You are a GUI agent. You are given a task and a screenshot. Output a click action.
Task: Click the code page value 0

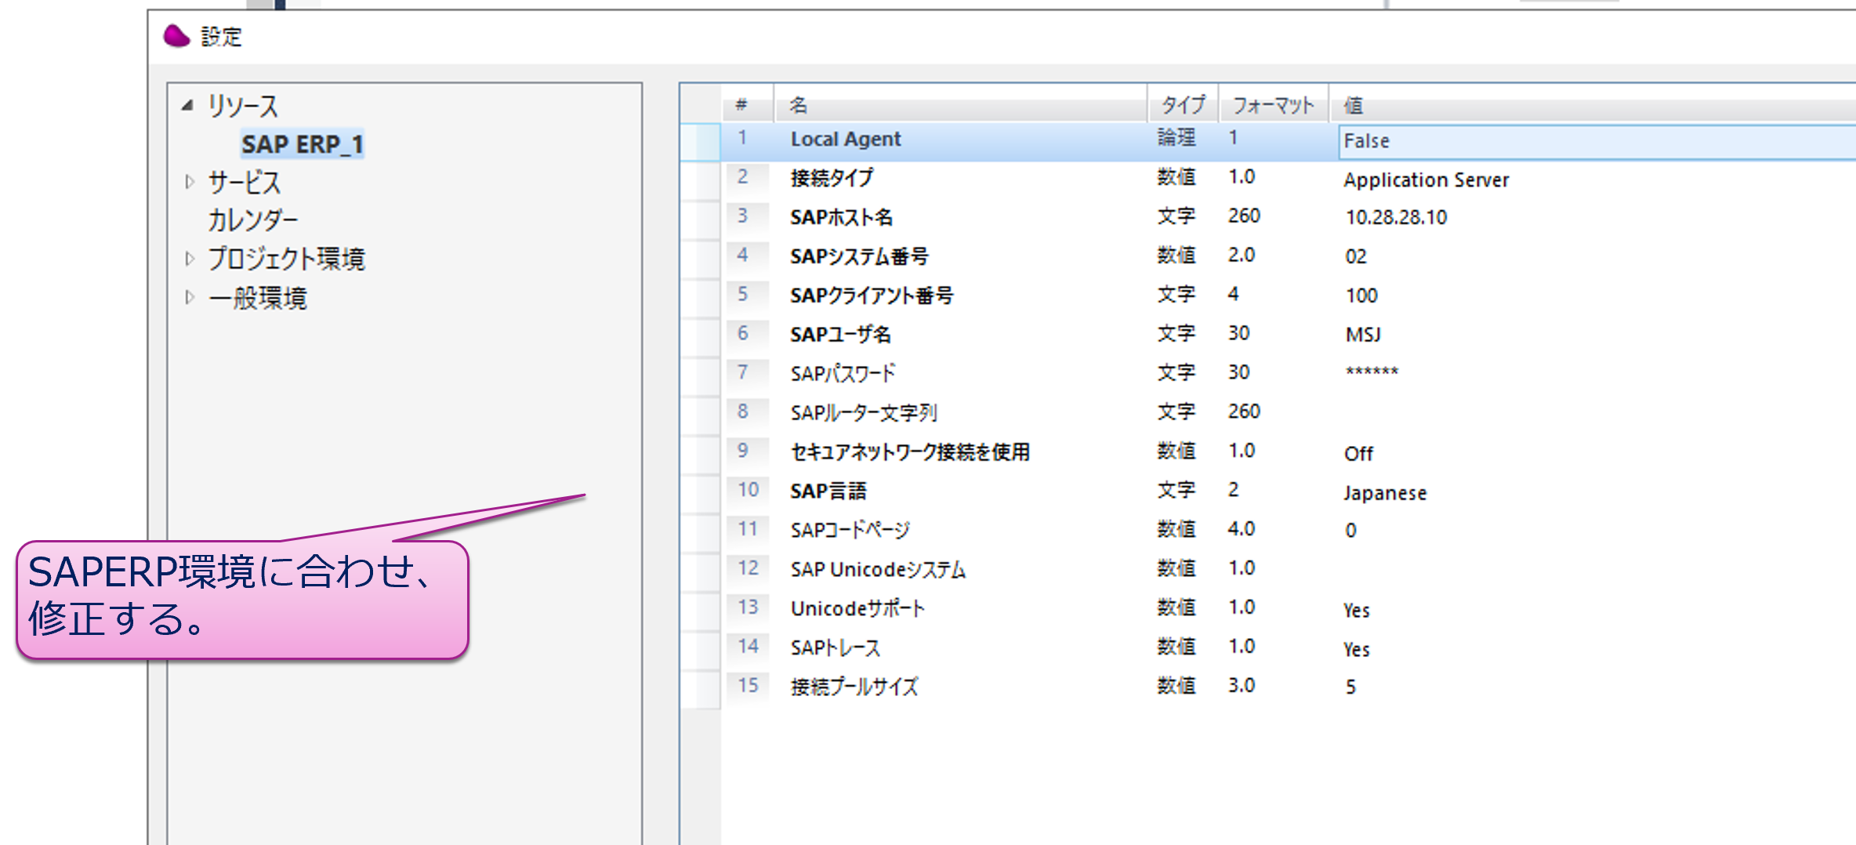coord(1350,531)
